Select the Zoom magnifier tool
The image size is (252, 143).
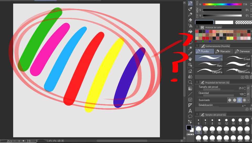coord(190,82)
